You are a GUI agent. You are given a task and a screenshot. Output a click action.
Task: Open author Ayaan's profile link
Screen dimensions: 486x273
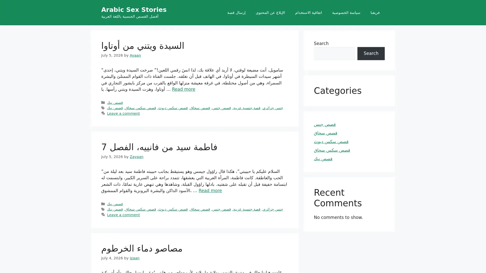[135, 55]
